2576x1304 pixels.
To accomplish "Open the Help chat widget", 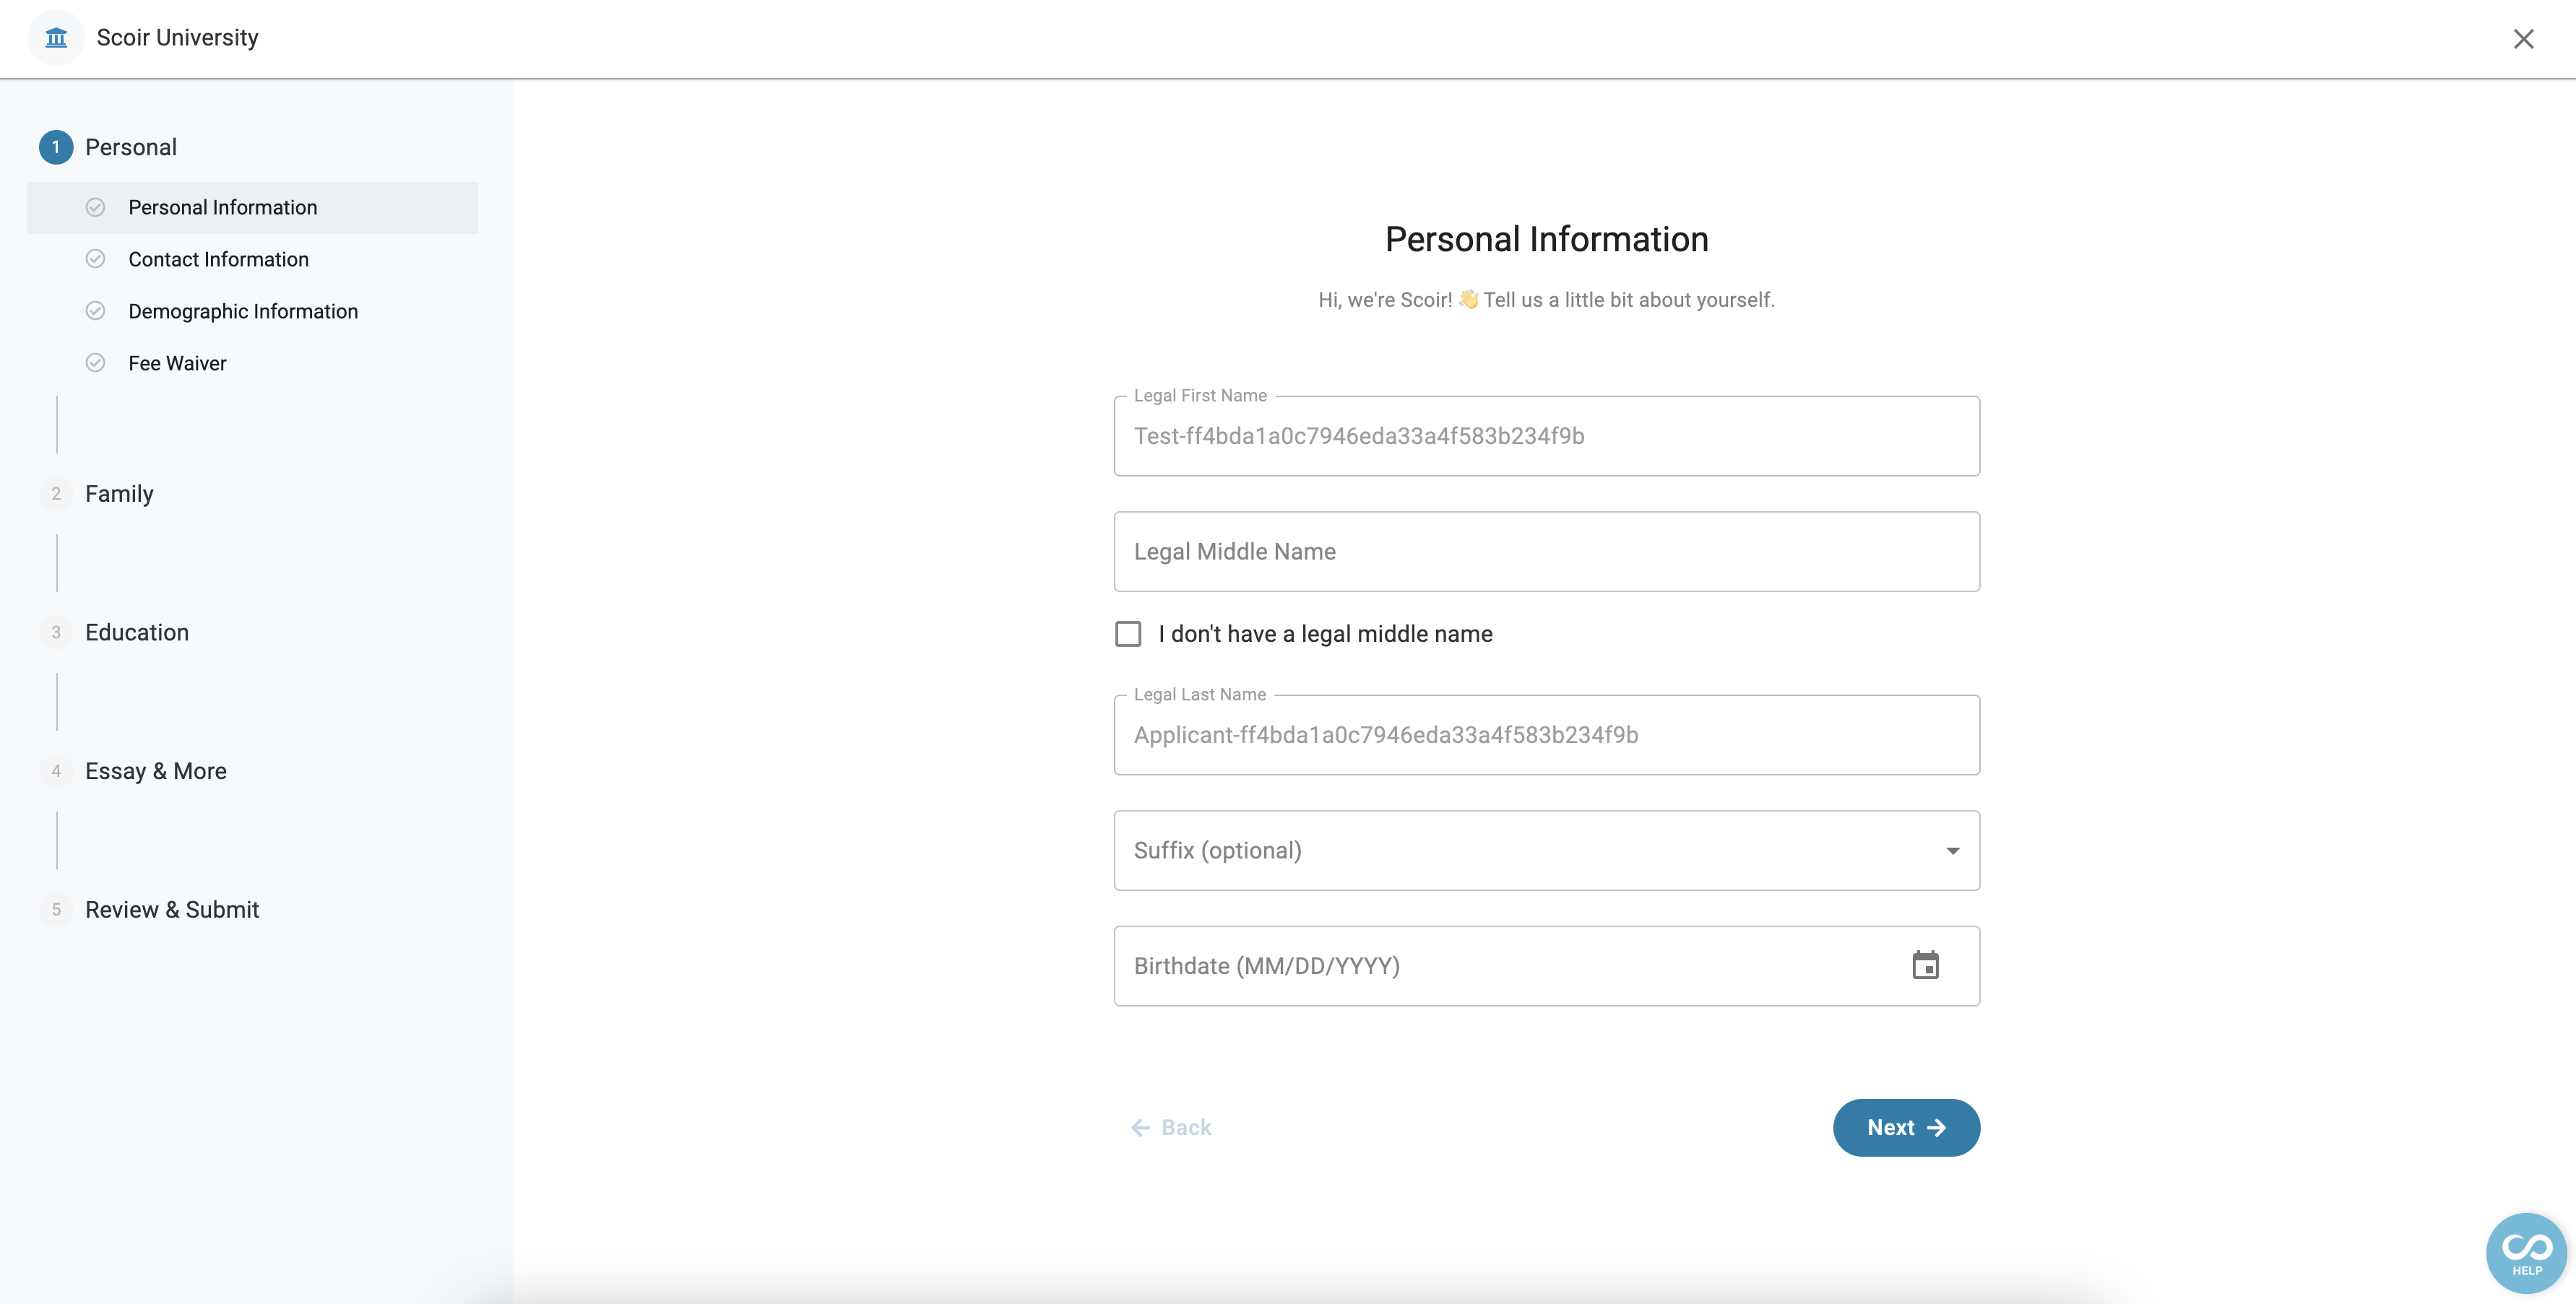I will click(x=2526, y=1253).
